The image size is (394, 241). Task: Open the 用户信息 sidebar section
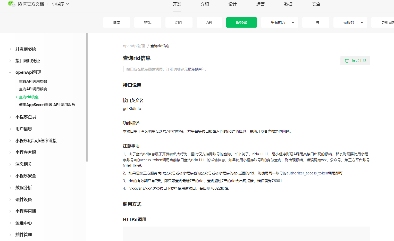coord(24,129)
